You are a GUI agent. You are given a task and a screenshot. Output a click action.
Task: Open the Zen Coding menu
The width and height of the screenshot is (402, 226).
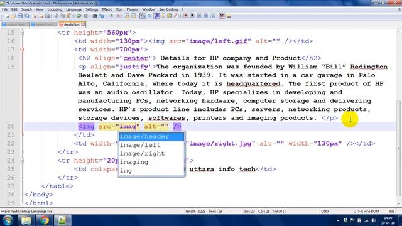[168, 9]
